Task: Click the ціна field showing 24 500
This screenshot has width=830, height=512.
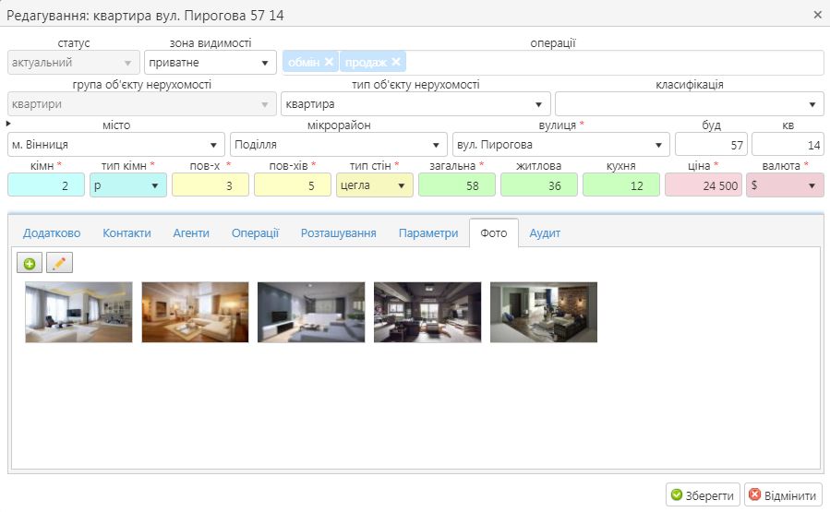Action: [x=703, y=185]
